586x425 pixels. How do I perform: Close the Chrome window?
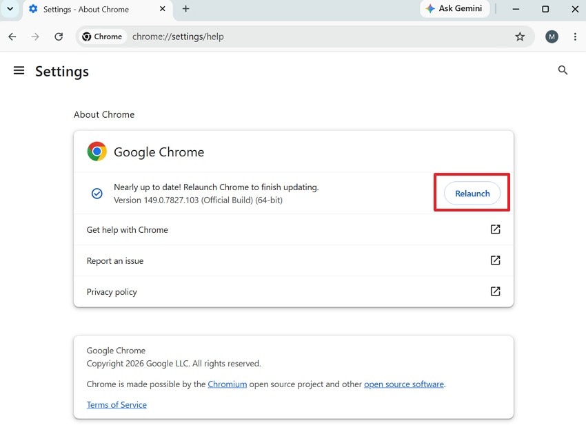[x=575, y=9]
